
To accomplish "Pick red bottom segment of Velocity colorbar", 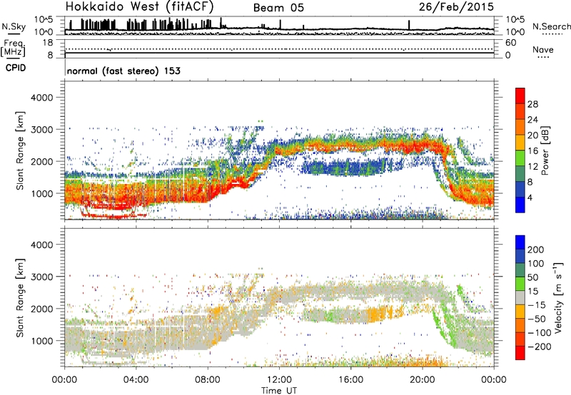I will tap(520, 353).
